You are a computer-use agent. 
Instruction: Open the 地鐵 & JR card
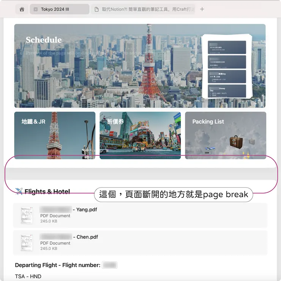55,135
